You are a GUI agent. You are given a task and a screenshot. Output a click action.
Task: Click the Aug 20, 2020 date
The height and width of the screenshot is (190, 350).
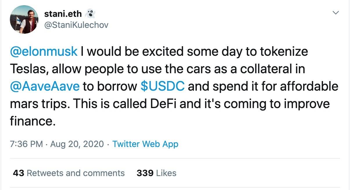pyautogui.click(x=77, y=144)
